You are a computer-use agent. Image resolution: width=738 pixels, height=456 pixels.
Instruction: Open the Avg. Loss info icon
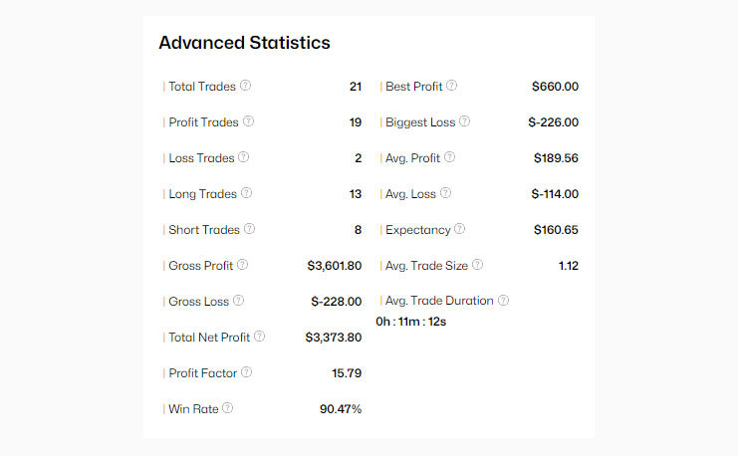pos(446,193)
